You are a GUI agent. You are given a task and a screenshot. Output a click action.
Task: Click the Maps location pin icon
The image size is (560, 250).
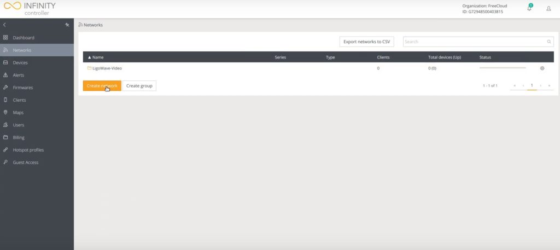click(5, 112)
